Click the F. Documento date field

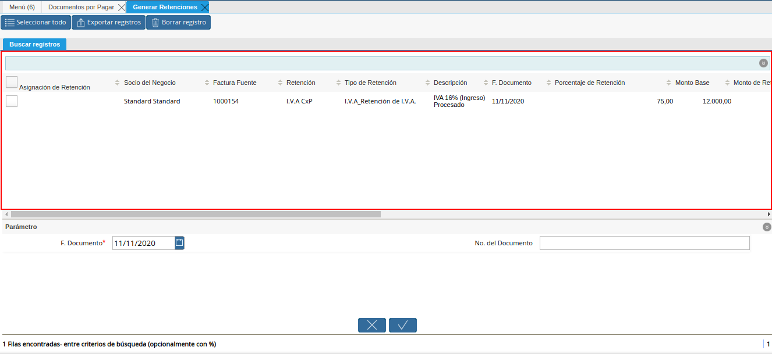tap(143, 243)
